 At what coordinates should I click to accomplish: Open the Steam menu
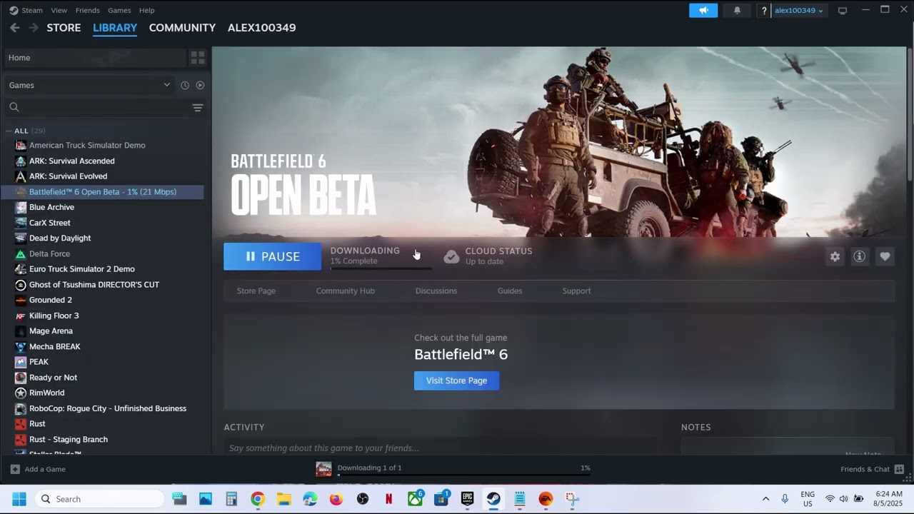[32, 10]
